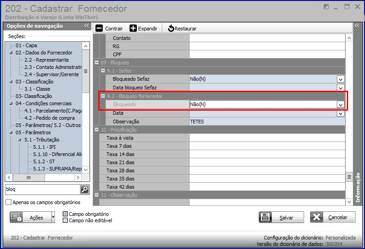Toggle Apenas os campos obrigatórios checkbox
This screenshot has width=365, height=249.
tap(8, 202)
